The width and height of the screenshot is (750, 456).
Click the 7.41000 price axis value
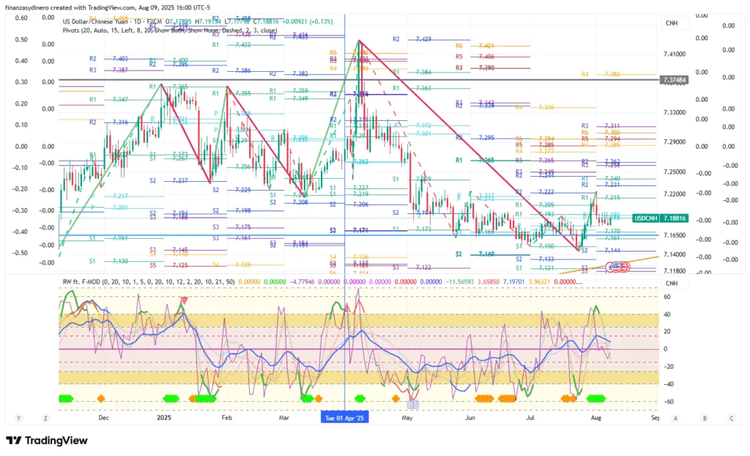coord(675,54)
